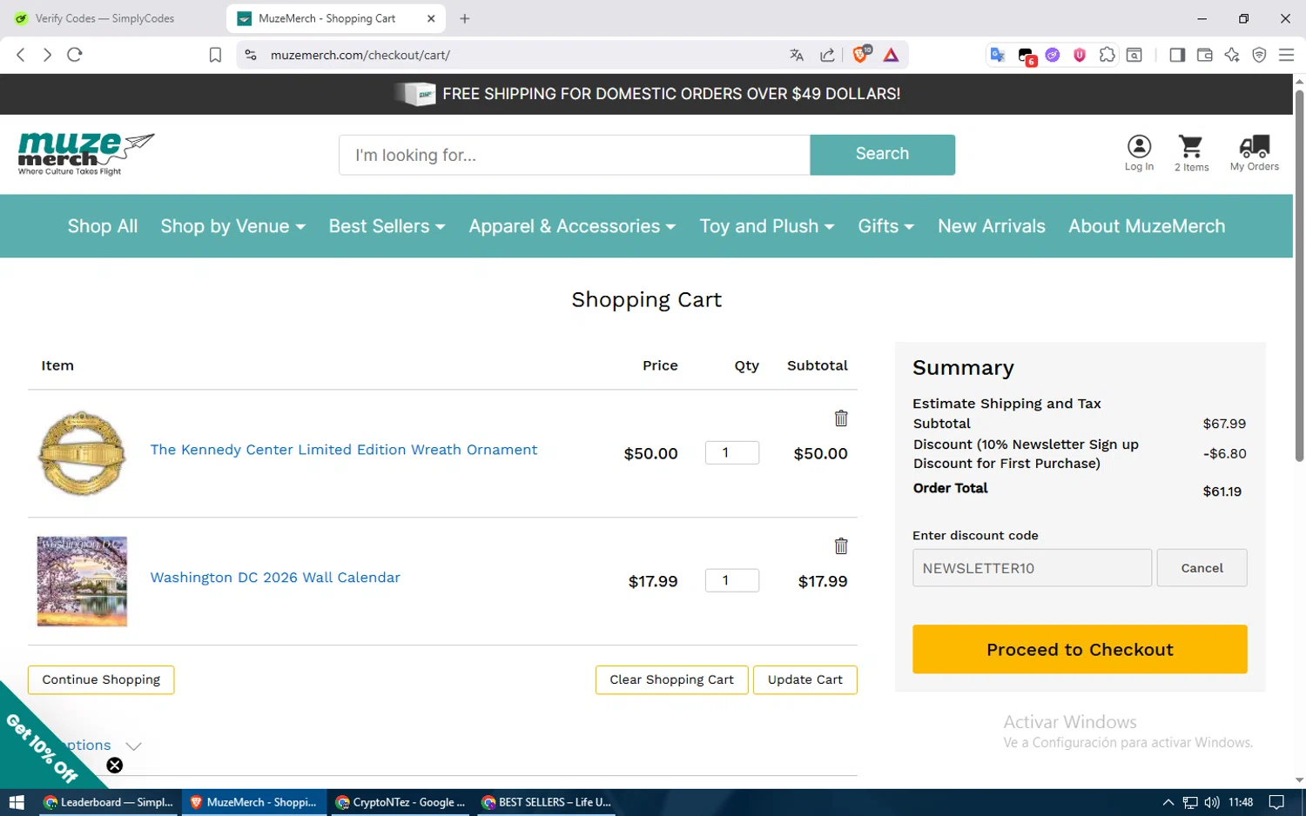The width and height of the screenshot is (1306, 816).
Task: Open a new browser tab
Action: pyautogui.click(x=465, y=18)
